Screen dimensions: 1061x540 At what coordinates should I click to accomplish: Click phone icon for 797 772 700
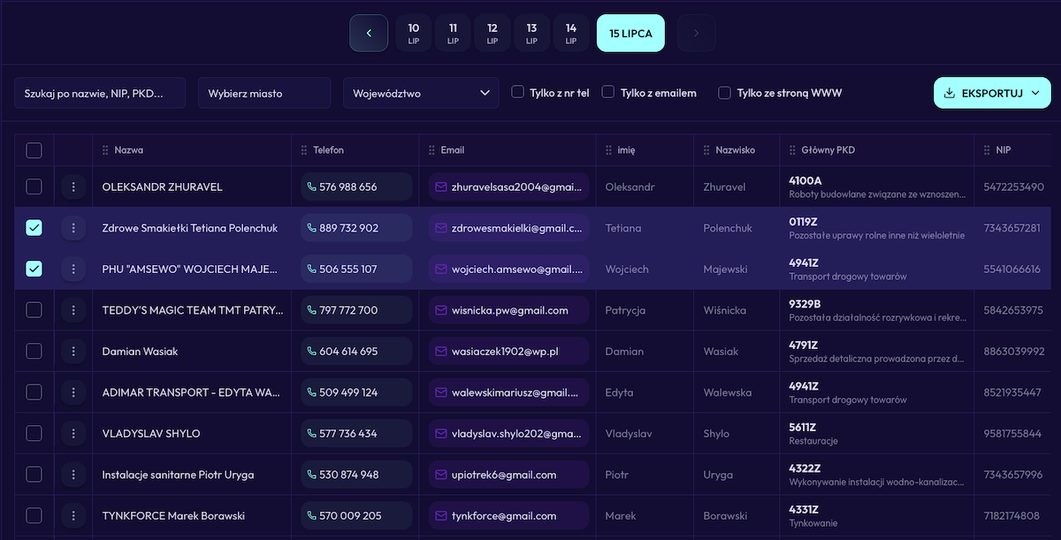click(311, 310)
